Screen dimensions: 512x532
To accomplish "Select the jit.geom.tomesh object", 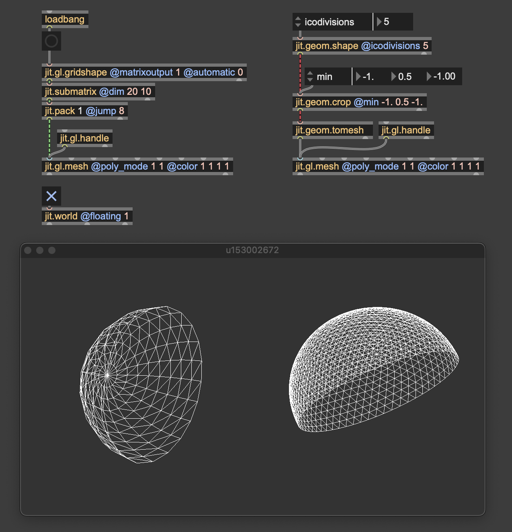I will [333, 130].
